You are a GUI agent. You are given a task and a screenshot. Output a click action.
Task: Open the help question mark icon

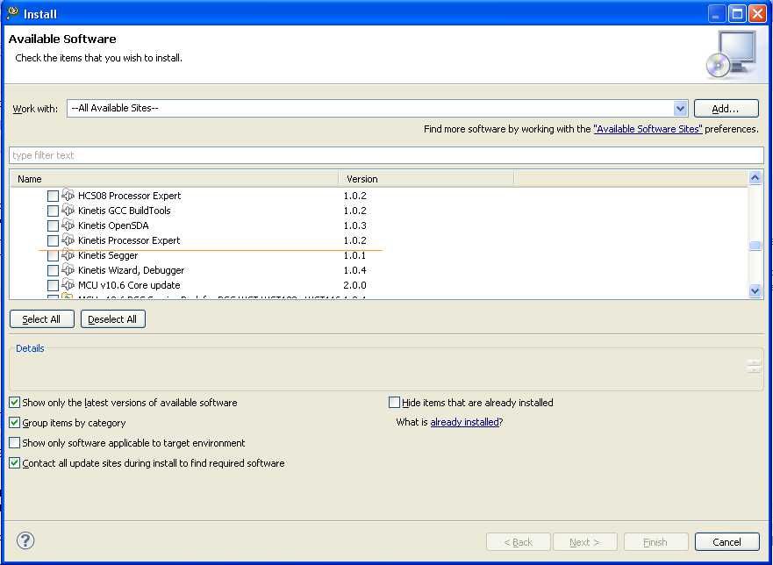25,540
